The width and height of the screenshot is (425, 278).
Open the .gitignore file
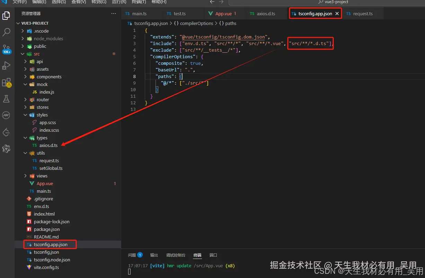68,199
